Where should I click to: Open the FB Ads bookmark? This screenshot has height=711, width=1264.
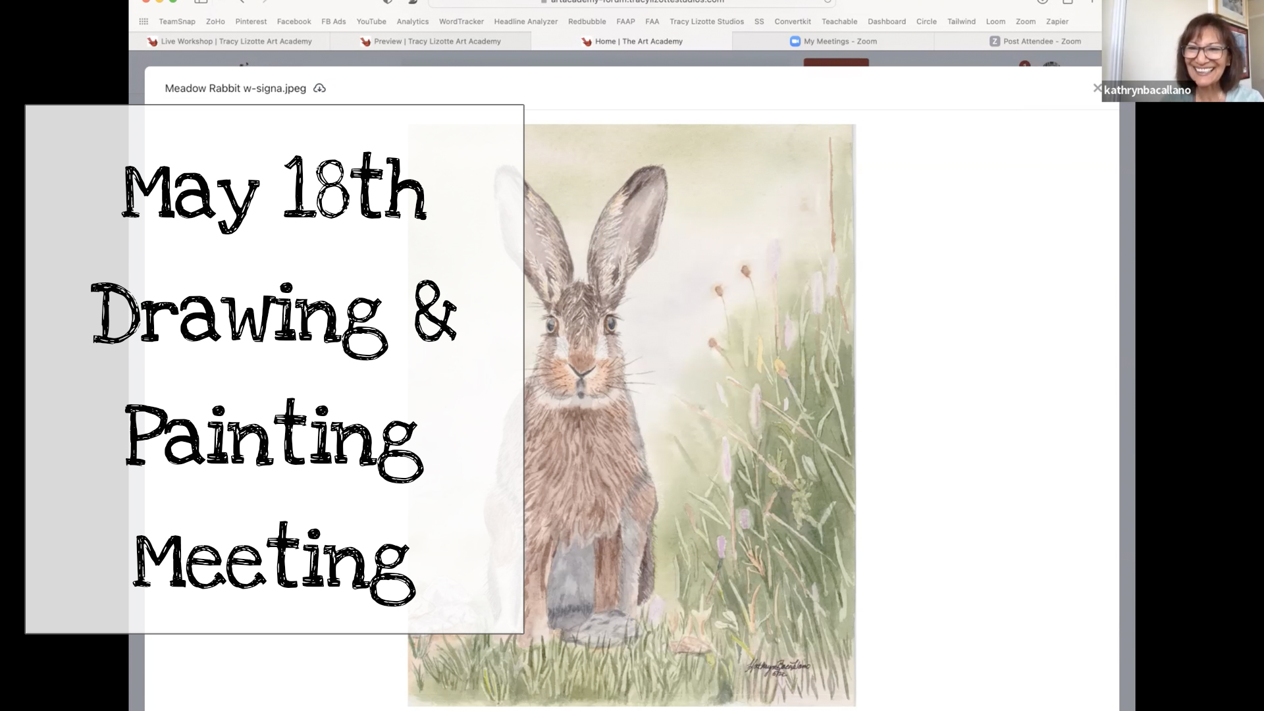pyautogui.click(x=334, y=22)
